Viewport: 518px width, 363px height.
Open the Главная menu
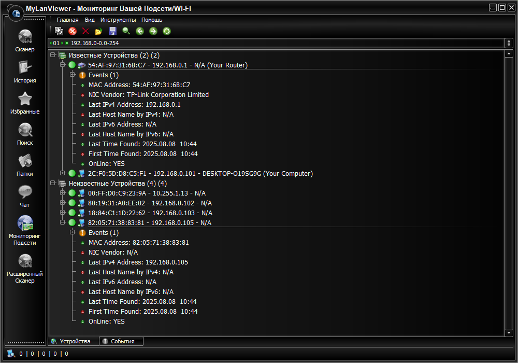pos(67,20)
